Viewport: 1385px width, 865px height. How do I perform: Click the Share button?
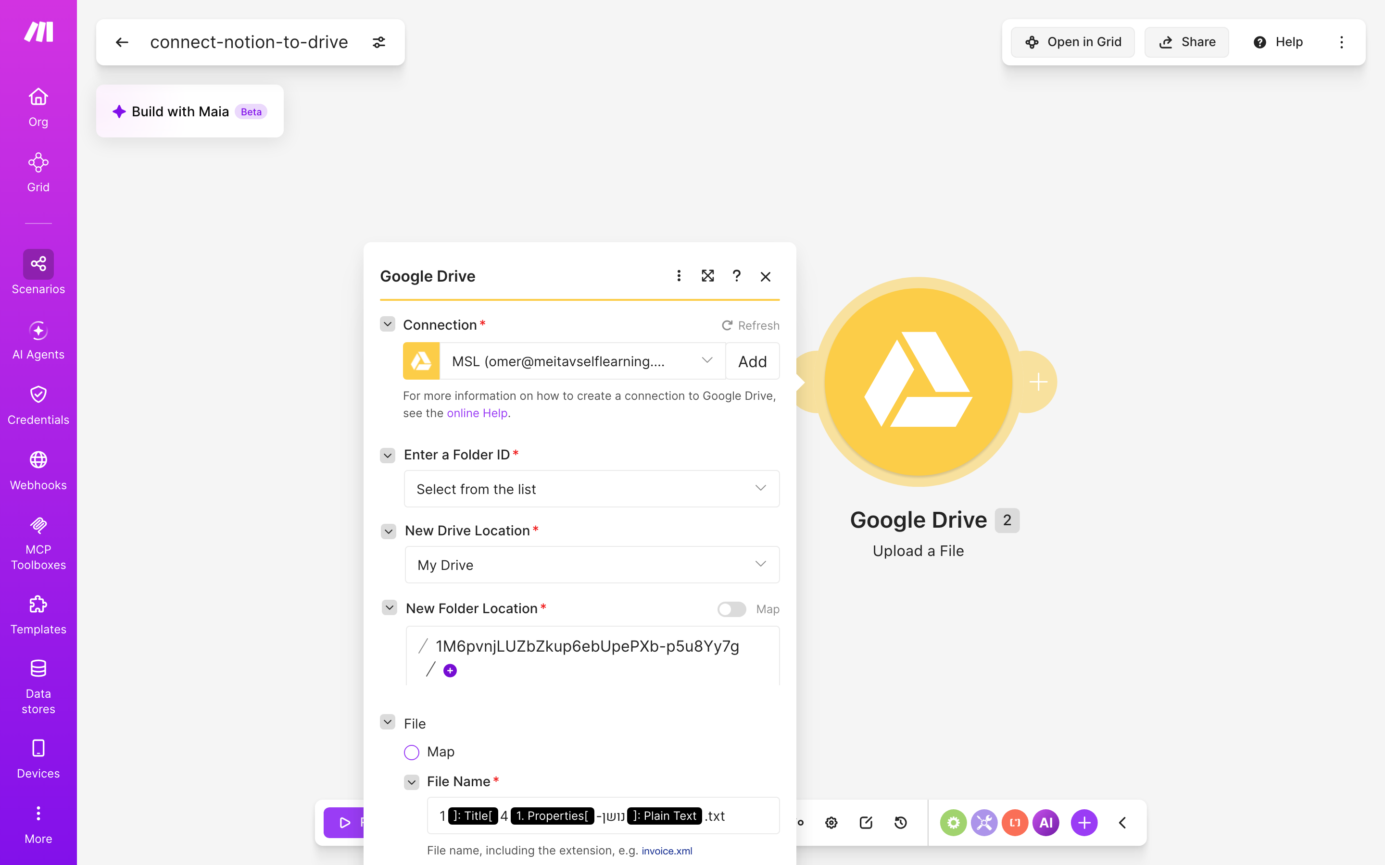pos(1186,42)
